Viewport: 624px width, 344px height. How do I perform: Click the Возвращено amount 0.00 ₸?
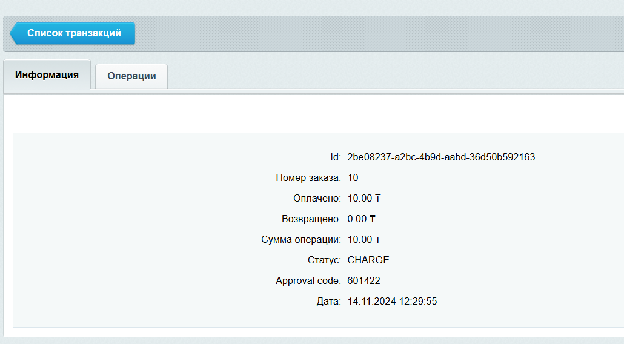(x=361, y=219)
